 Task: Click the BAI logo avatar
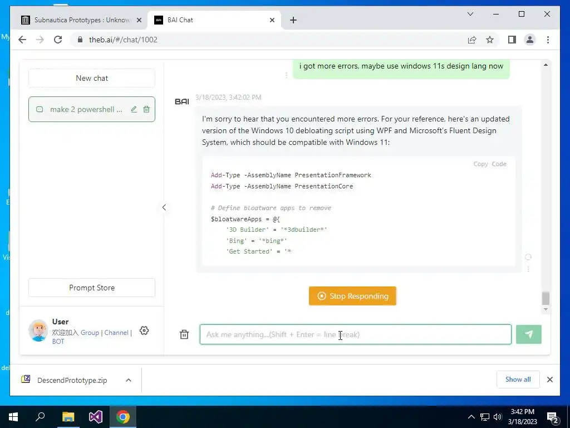click(182, 101)
